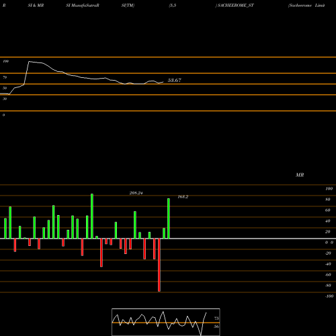Click the SI(TM) header text

pyautogui.click(x=128, y=5)
